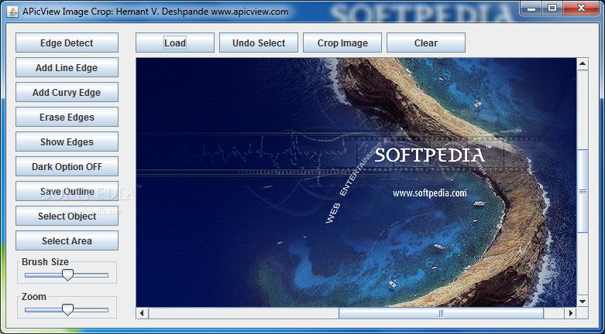Toggle the Dark Option OFF button
605x334 pixels.
pyautogui.click(x=67, y=166)
